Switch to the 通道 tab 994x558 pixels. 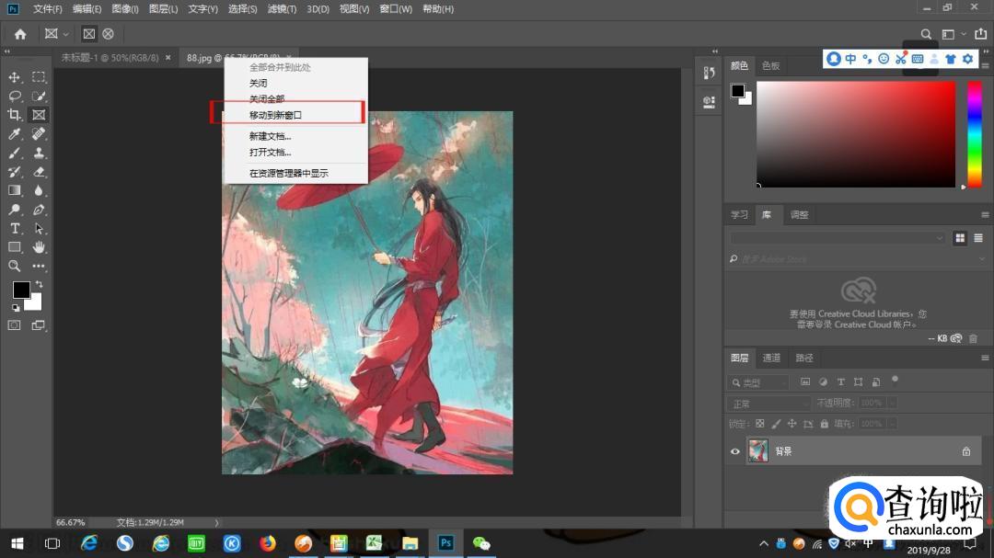pos(771,358)
